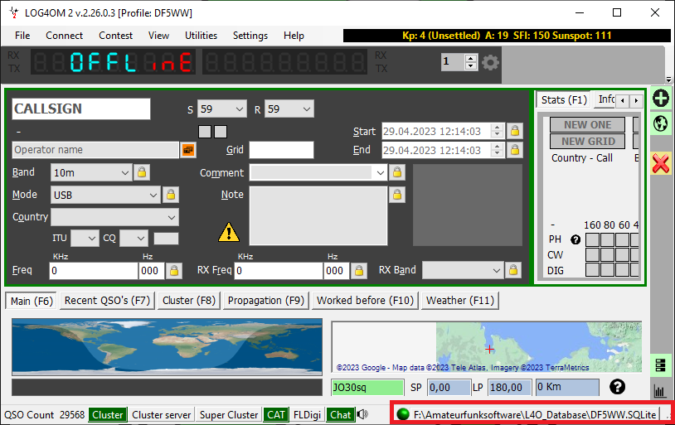Click the Note text area
Image resolution: width=675 pixels, height=425 pixels.
(x=318, y=215)
